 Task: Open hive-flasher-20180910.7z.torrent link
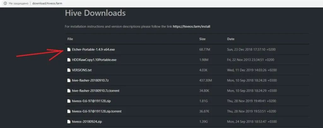[96, 91]
